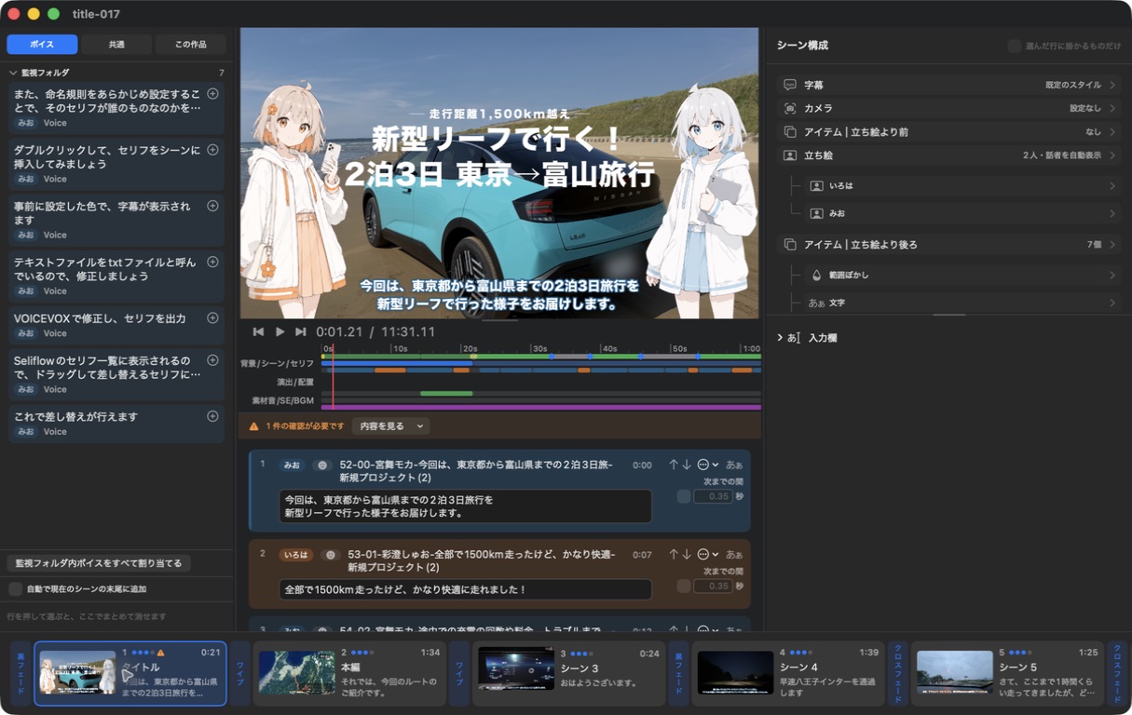The height and width of the screenshot is (715, 1132).
Task: Click the warning triangle icon beside 1件の確認が必要です
Action: [x=254, y=426]
